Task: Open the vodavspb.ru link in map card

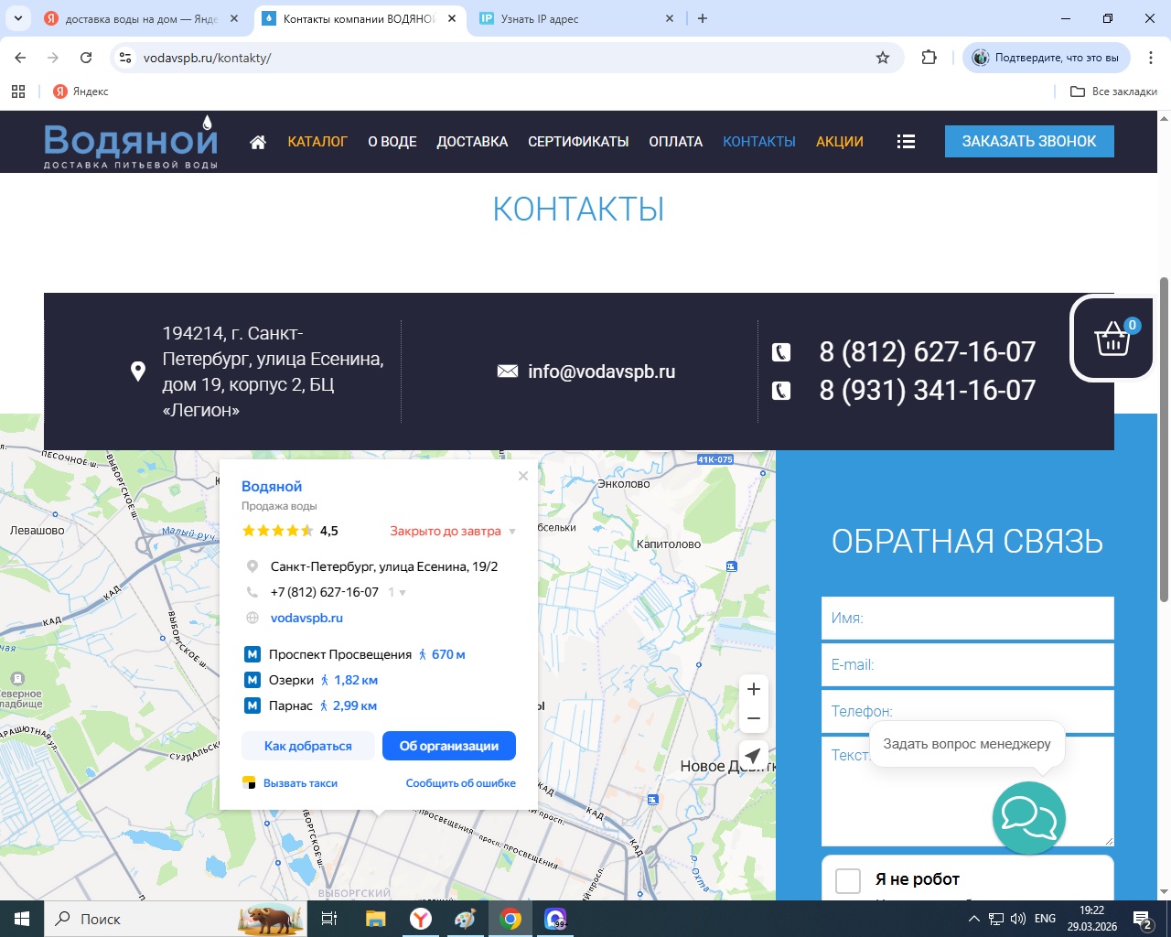Action: click(x=306, y=618)
